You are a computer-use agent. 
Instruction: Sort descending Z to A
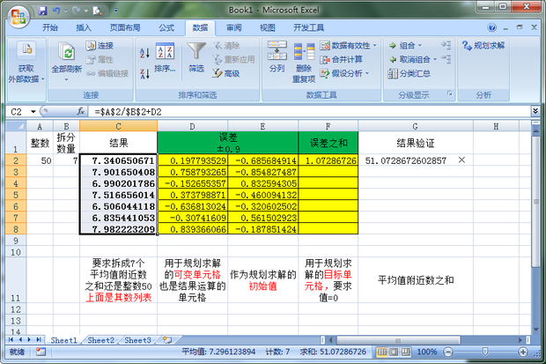point(144,73)
